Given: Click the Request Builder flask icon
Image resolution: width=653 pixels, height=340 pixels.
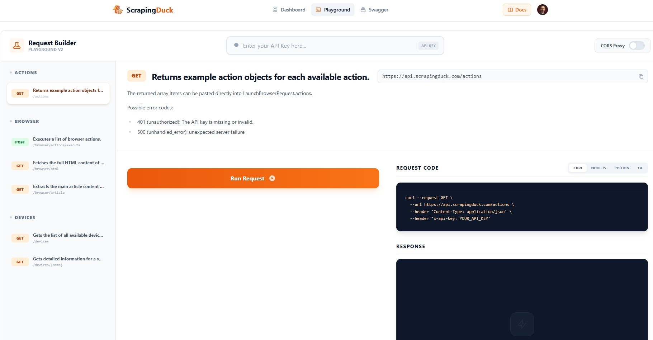Looking at the screenshot, I should [17, 46].
